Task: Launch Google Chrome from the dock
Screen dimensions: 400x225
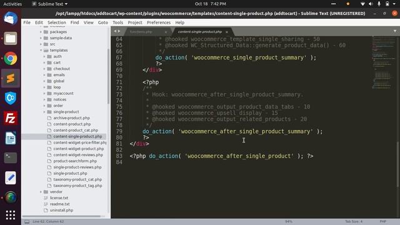Action: click(11, 58)
